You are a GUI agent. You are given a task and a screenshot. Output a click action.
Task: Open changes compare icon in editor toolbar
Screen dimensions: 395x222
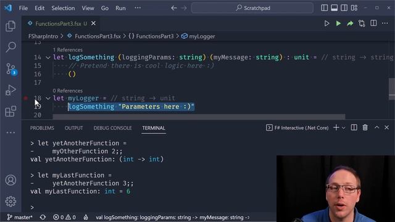click(362, 23)
